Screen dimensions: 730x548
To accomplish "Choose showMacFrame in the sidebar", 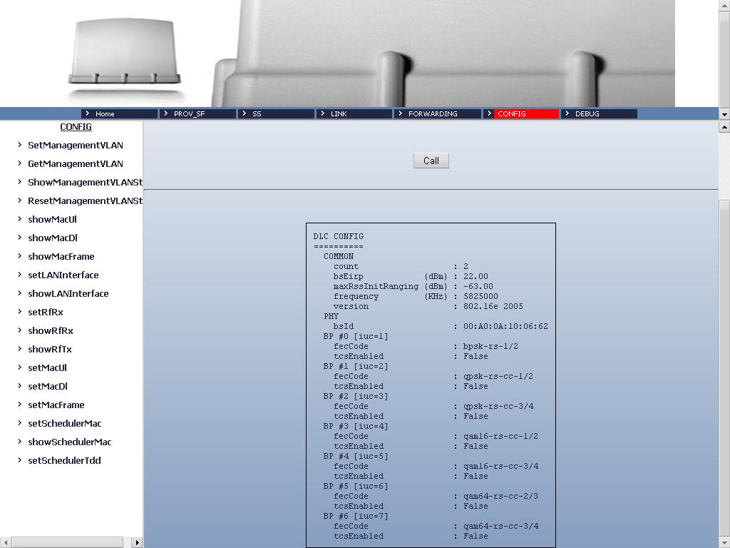I will (x=61, y=257).
